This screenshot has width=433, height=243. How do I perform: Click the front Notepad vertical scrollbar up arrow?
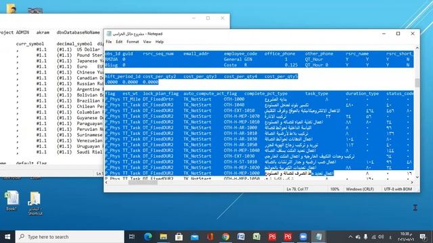click(x=417, y=48)
